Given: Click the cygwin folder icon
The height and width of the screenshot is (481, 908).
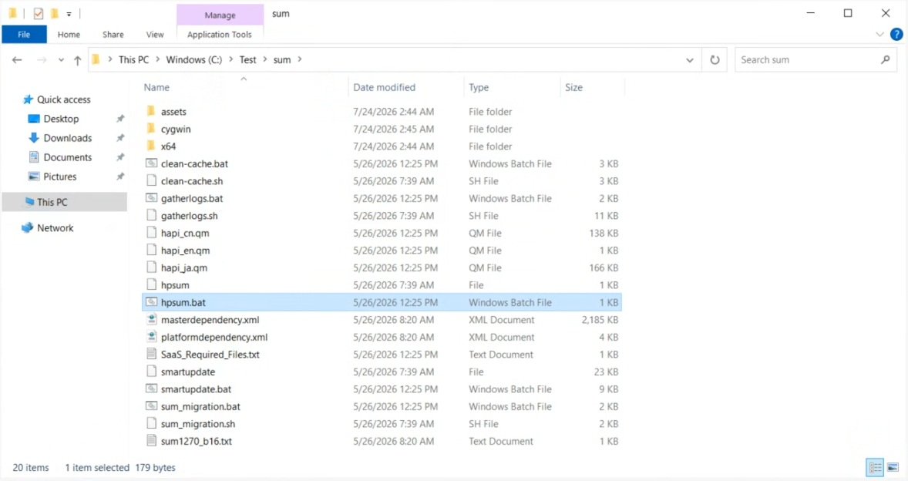Looking at the screenshot, I should tap(151, 129).
